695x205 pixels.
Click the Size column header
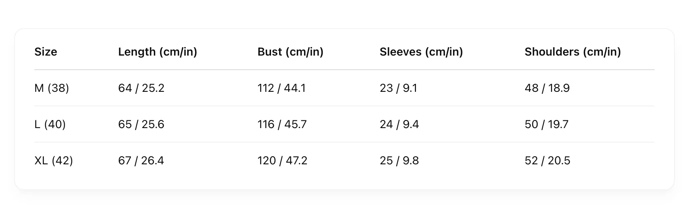[46, 52]
